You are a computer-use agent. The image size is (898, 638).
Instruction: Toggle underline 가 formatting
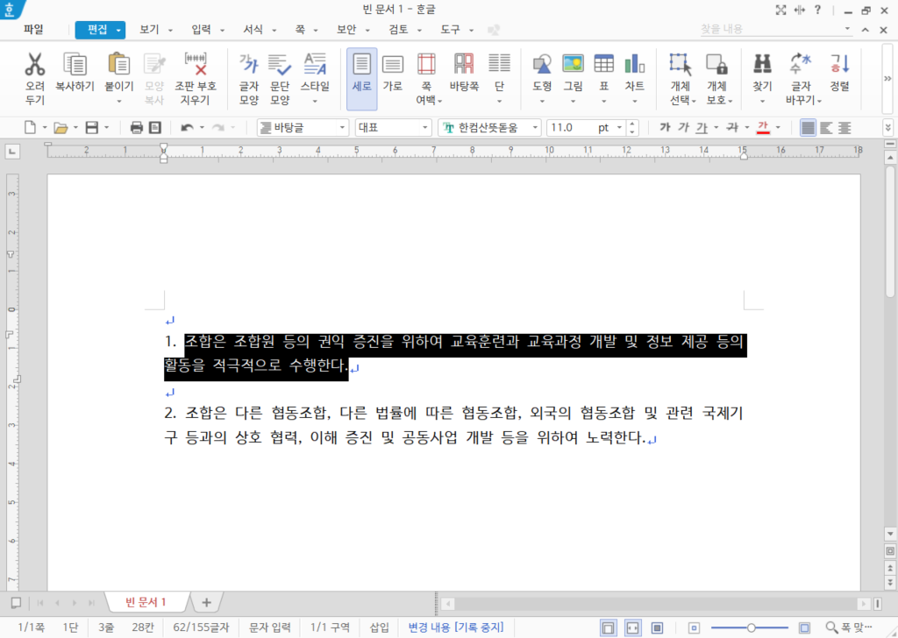(x=702, y=128)
